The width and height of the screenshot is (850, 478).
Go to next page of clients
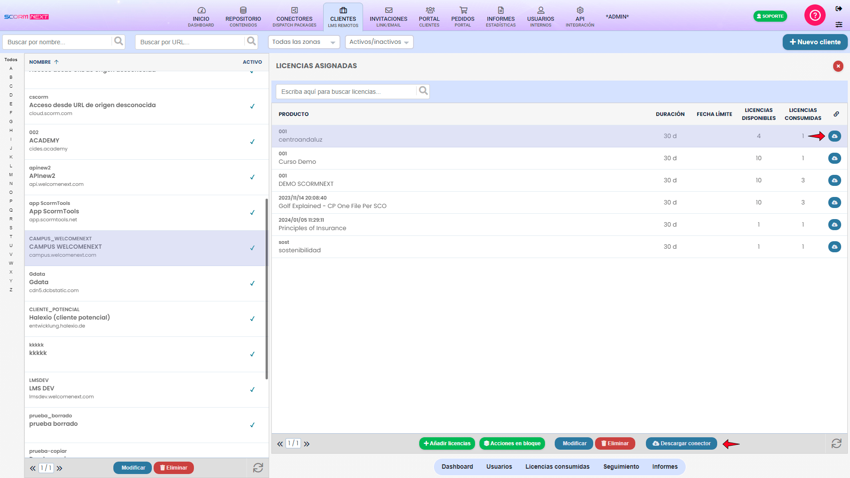point(59,468)
